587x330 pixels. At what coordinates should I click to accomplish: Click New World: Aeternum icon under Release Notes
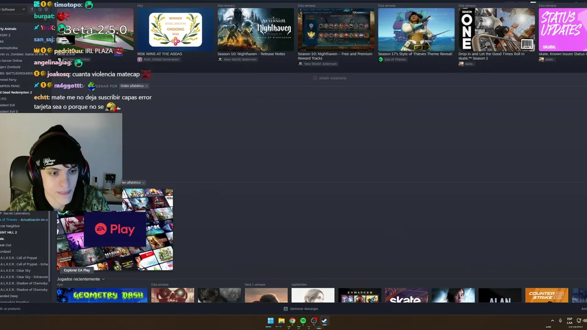(x=220, y=60)
